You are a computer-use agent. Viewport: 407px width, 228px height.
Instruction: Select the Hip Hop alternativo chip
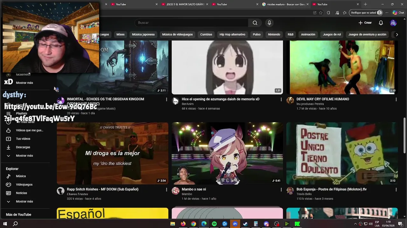(232, 35)
